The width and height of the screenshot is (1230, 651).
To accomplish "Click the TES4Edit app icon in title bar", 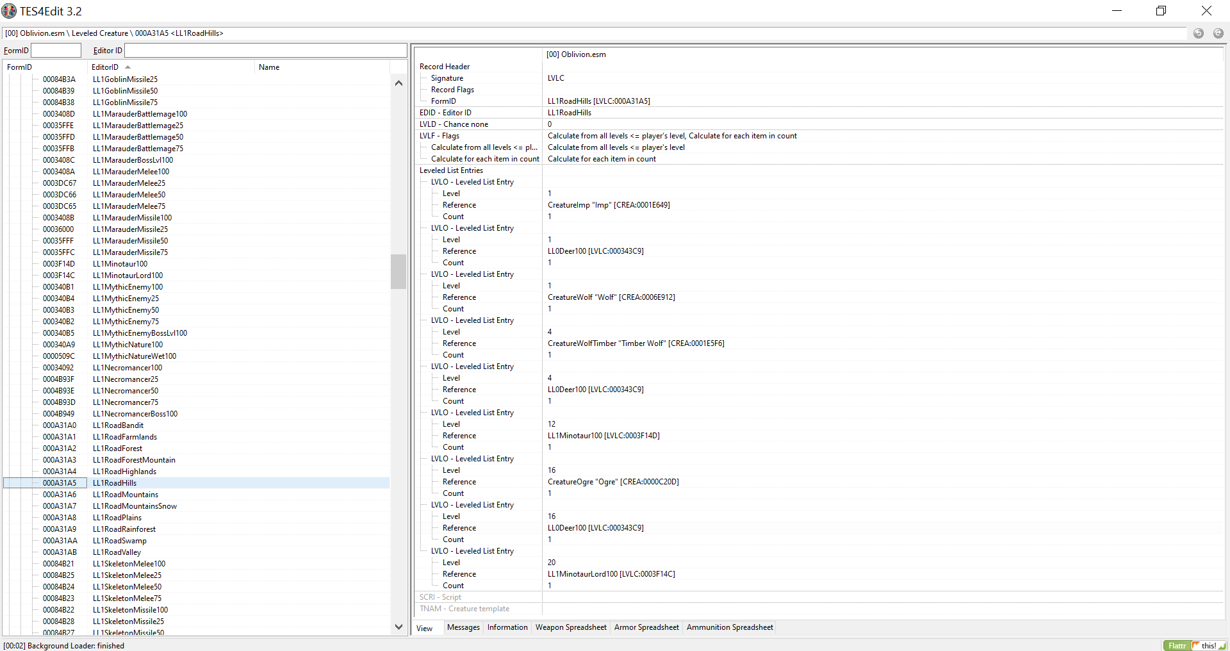I will pos(9,11).
